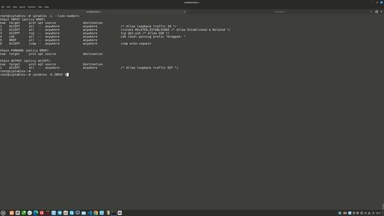Open Visual Studio Code from taskbar
This screenshot has height=216, width=384.
coord(89,213)
